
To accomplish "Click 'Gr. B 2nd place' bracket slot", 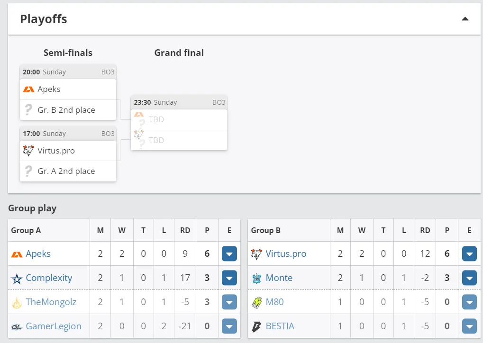I will 68,110.
